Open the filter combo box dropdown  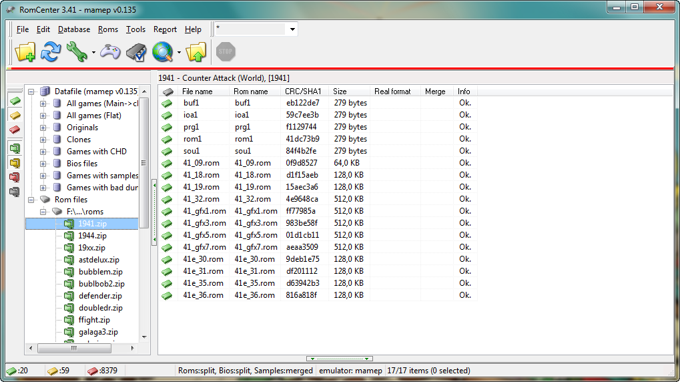click(292, 29)
